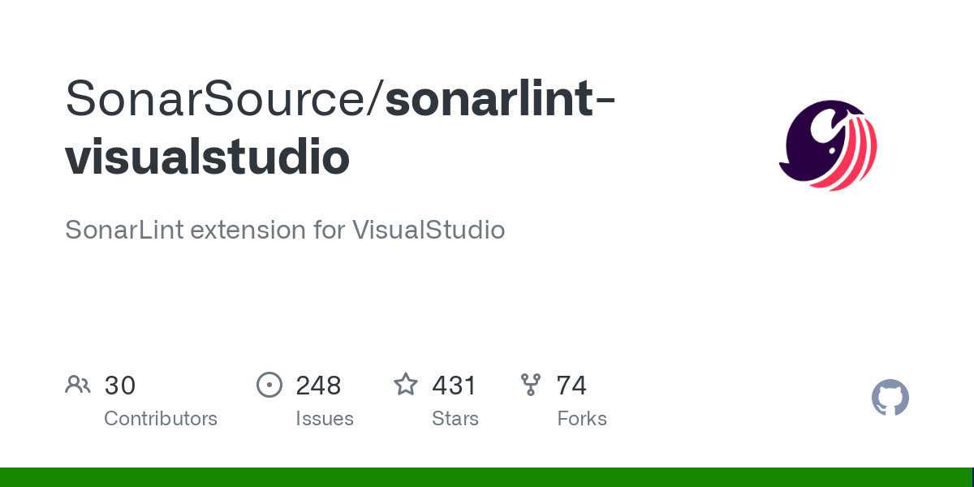Open the Issues label
The image size is (974, 487).
pos(325,419)
